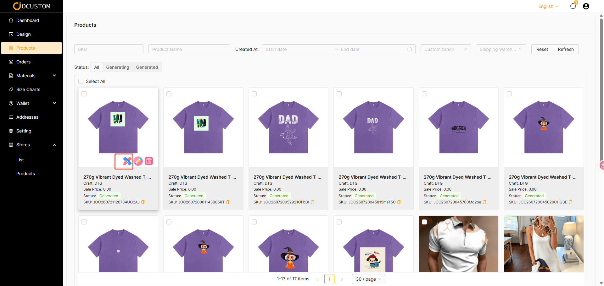Click the brush-and-ruler redesign icon on first product
The width and height of the screenshot is (604, 286).
(127, 161)
